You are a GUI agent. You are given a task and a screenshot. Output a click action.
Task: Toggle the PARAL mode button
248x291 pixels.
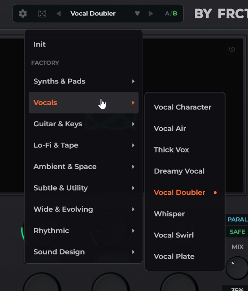[237, 220]
